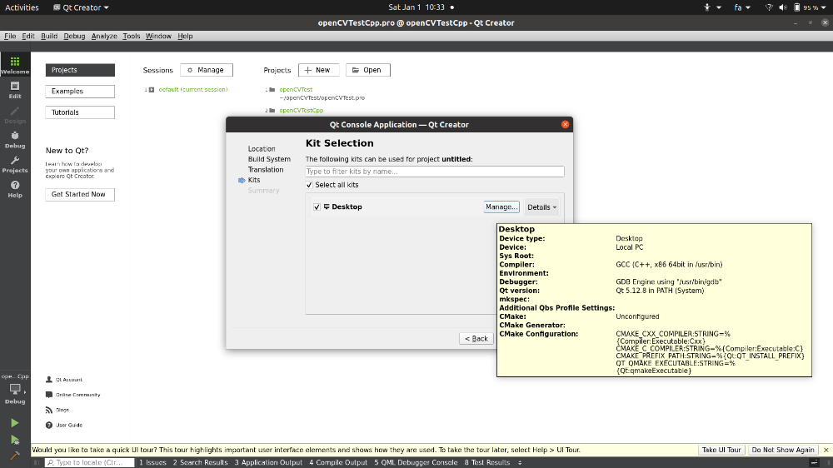Click Get Started Now button
Viewport: 833px width, 468px height.
pyautogui.click(x=80, y=194)
